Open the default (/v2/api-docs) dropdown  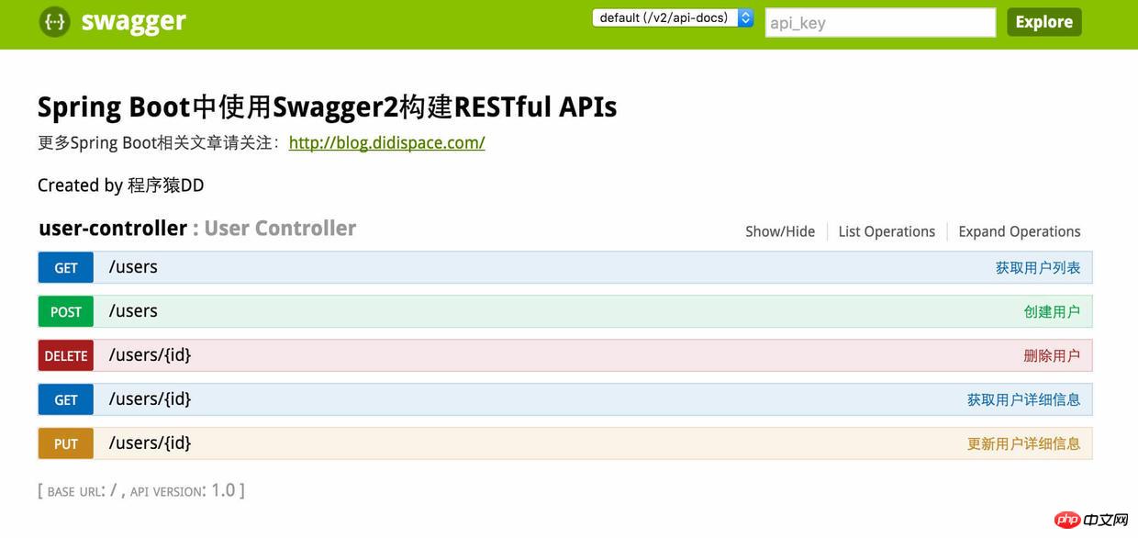pos(673,17)
